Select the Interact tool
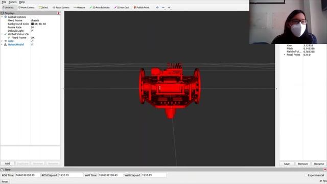This screenshot has height=184, width=327. click(x=8, y=8)
